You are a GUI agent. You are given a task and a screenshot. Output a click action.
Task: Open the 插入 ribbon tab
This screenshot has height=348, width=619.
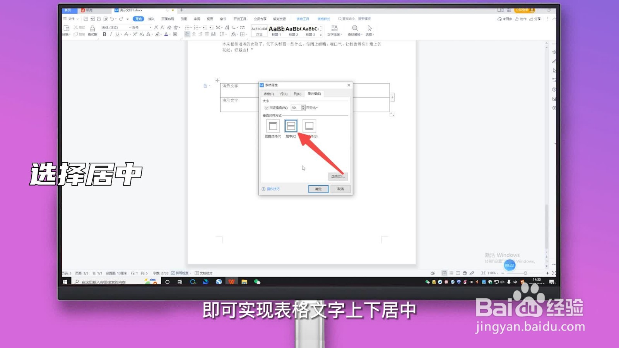150,19
